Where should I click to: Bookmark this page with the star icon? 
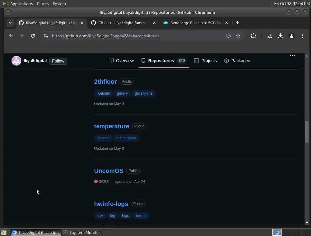coord(238,36)
